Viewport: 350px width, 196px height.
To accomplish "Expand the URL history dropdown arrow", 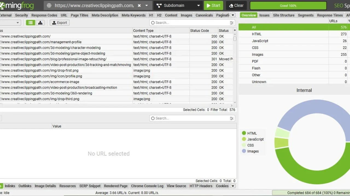I will 146,5.
